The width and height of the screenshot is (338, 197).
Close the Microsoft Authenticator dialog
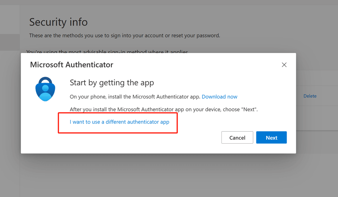(x=284, y=65)
